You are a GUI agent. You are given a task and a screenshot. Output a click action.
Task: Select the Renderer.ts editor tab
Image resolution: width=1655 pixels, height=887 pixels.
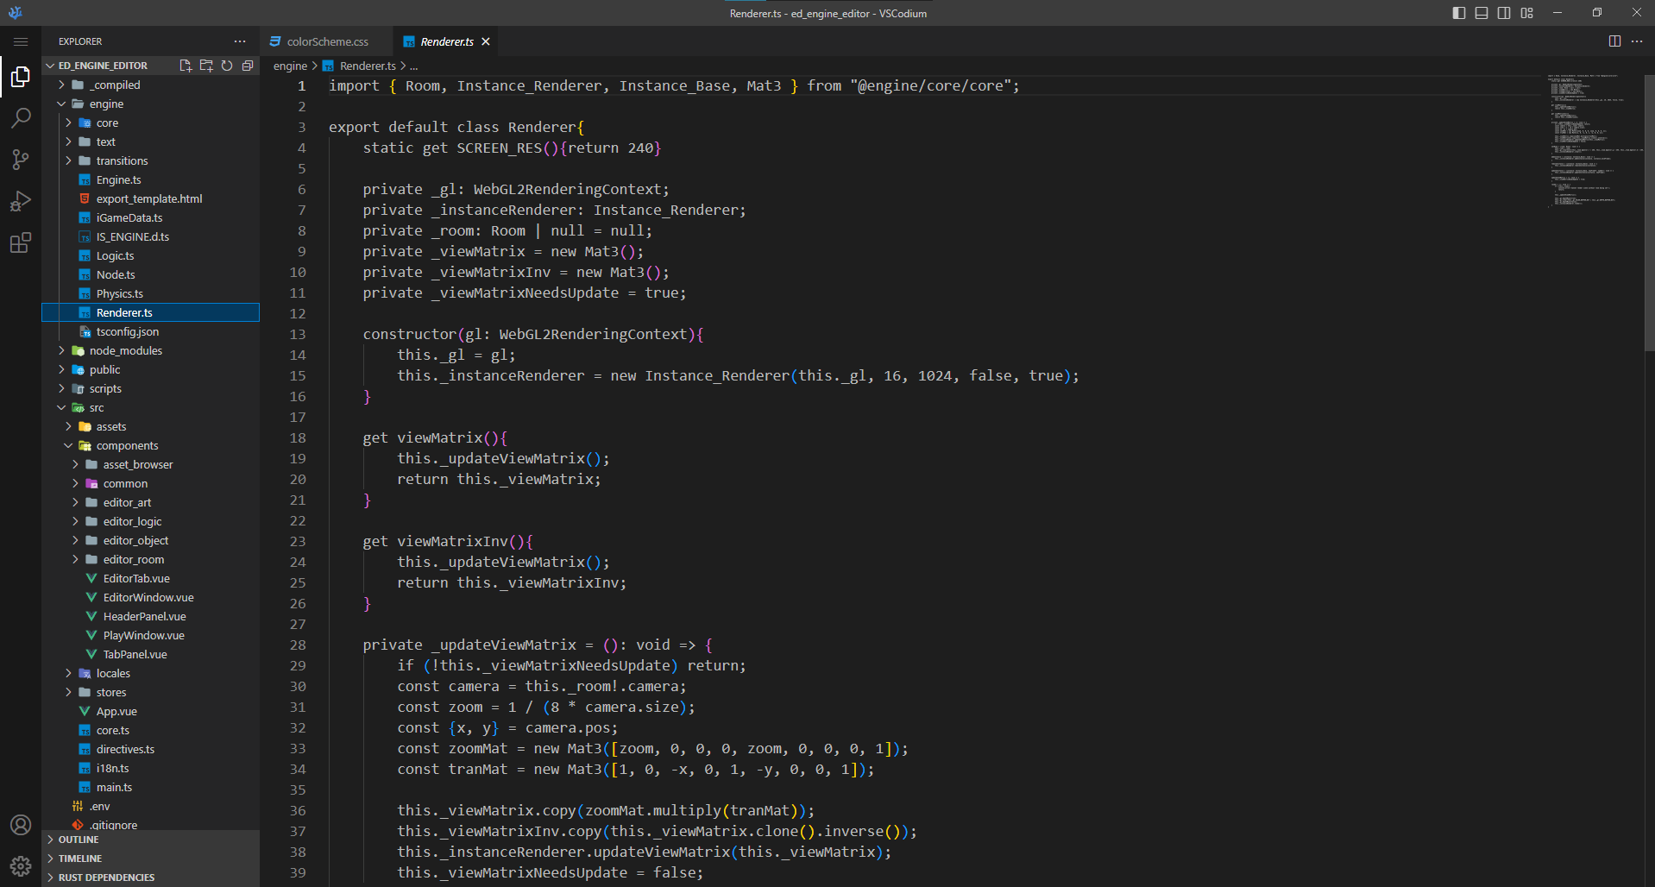(x=446, y=41)
